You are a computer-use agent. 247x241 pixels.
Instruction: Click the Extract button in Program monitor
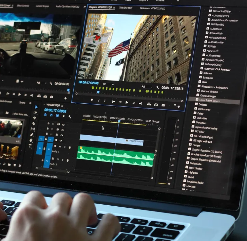click(x=156, y=104)
